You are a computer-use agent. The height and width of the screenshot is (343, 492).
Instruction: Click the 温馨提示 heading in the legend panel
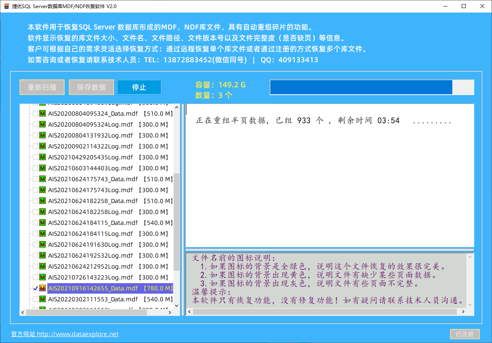[211, 292]
